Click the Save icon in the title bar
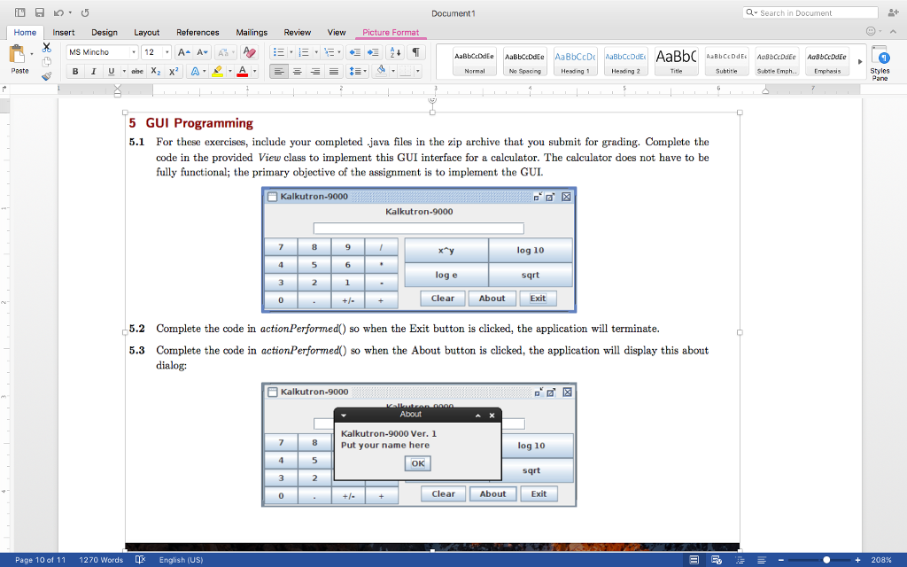 click(x=39, y=12)
